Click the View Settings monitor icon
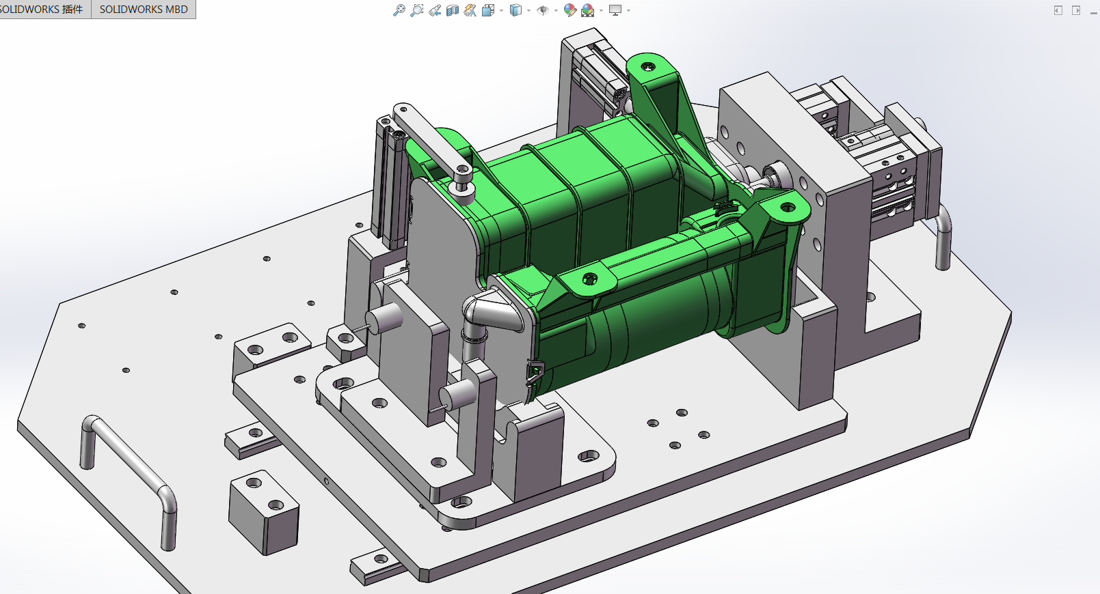Screen dimensions: 1100x594 pos(615,10)
